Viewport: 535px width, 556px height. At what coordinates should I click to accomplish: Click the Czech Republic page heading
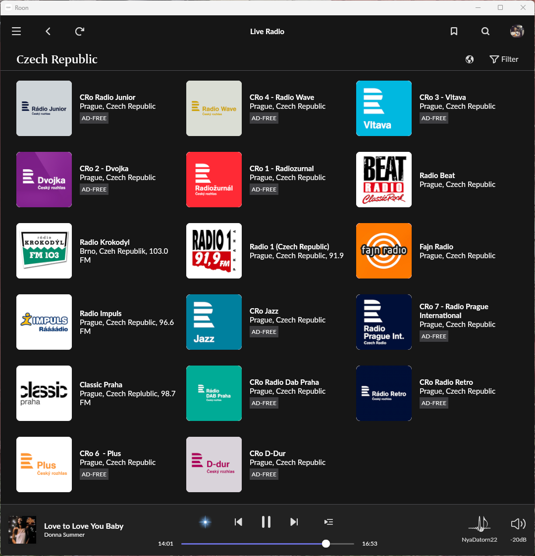coord(57,59)
